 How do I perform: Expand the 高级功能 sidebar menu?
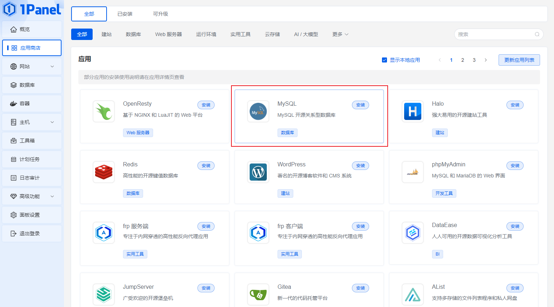coord(32,196)
